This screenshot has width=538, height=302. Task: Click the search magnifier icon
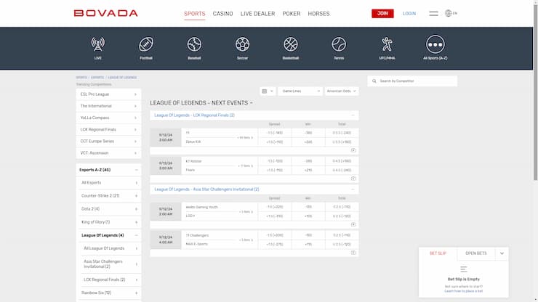[x=374, y=81]
